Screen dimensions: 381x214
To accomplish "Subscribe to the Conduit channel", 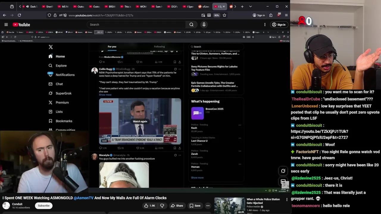I will [x=44, y=206].
